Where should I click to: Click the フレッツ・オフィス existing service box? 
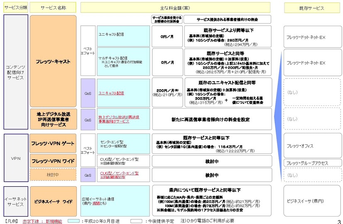(x=313, y=145)
